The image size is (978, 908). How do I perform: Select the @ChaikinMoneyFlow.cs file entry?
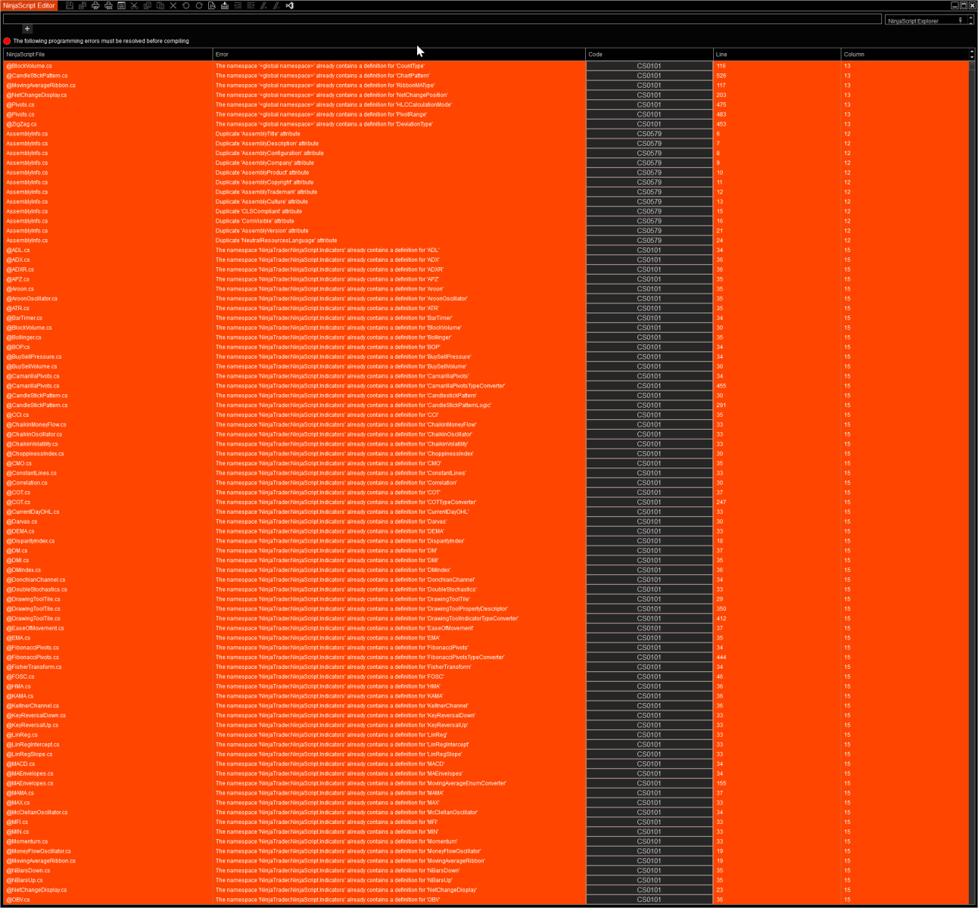click(x=36, y=424)
